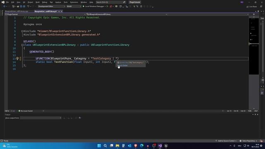Click the Brave browser taskbar icon
The height and width of the screenshot is (149, 265).
click(x=135, y=146)
